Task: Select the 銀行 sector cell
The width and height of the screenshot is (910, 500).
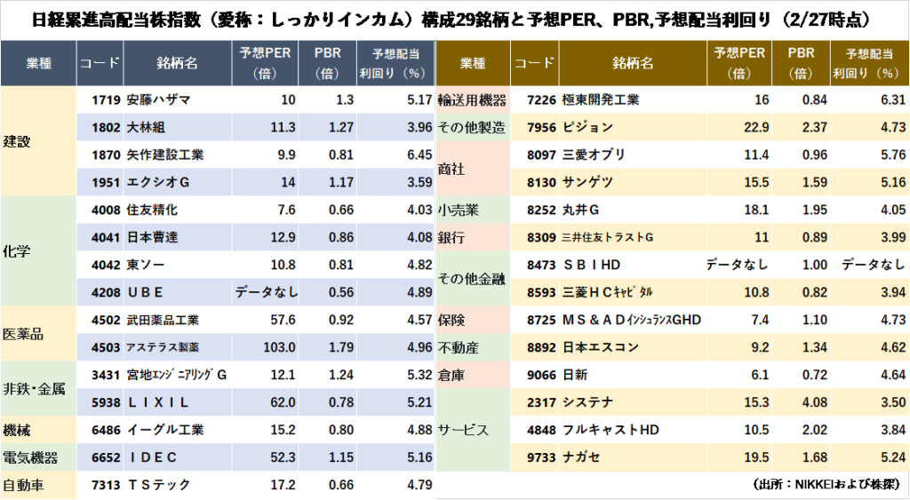Action: [x=473, y=237]
